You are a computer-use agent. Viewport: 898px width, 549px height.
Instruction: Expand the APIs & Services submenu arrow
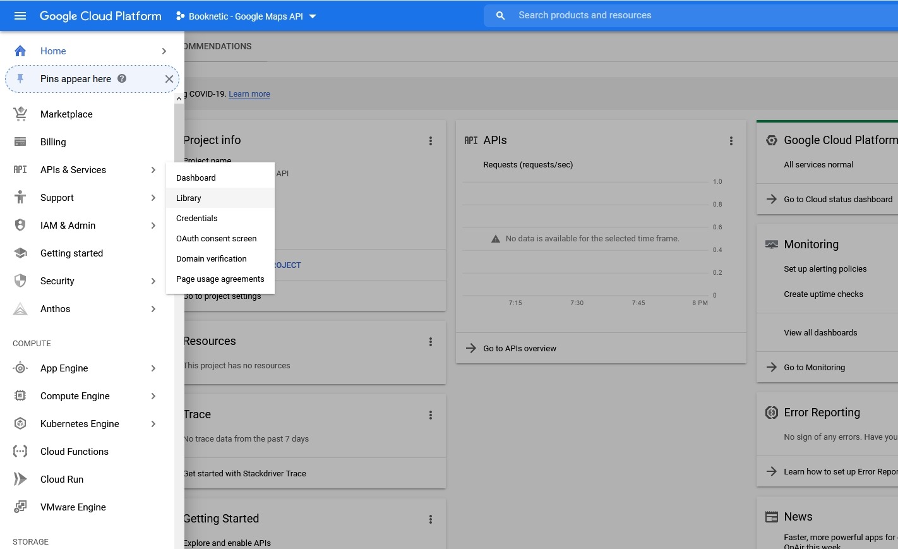tap(153, 170)
